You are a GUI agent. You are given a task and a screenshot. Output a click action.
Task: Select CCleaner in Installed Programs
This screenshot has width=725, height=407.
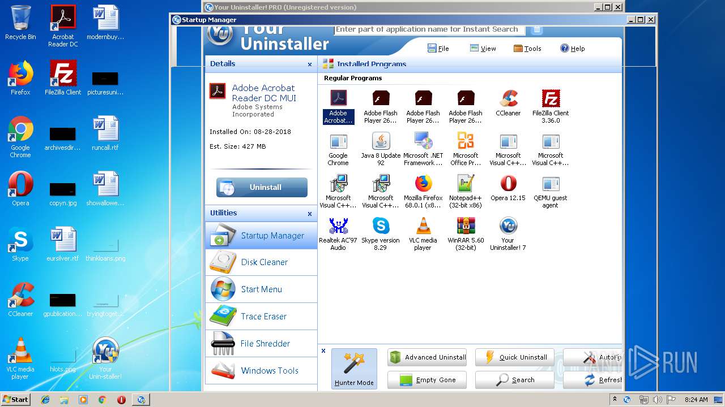point(508,103)
